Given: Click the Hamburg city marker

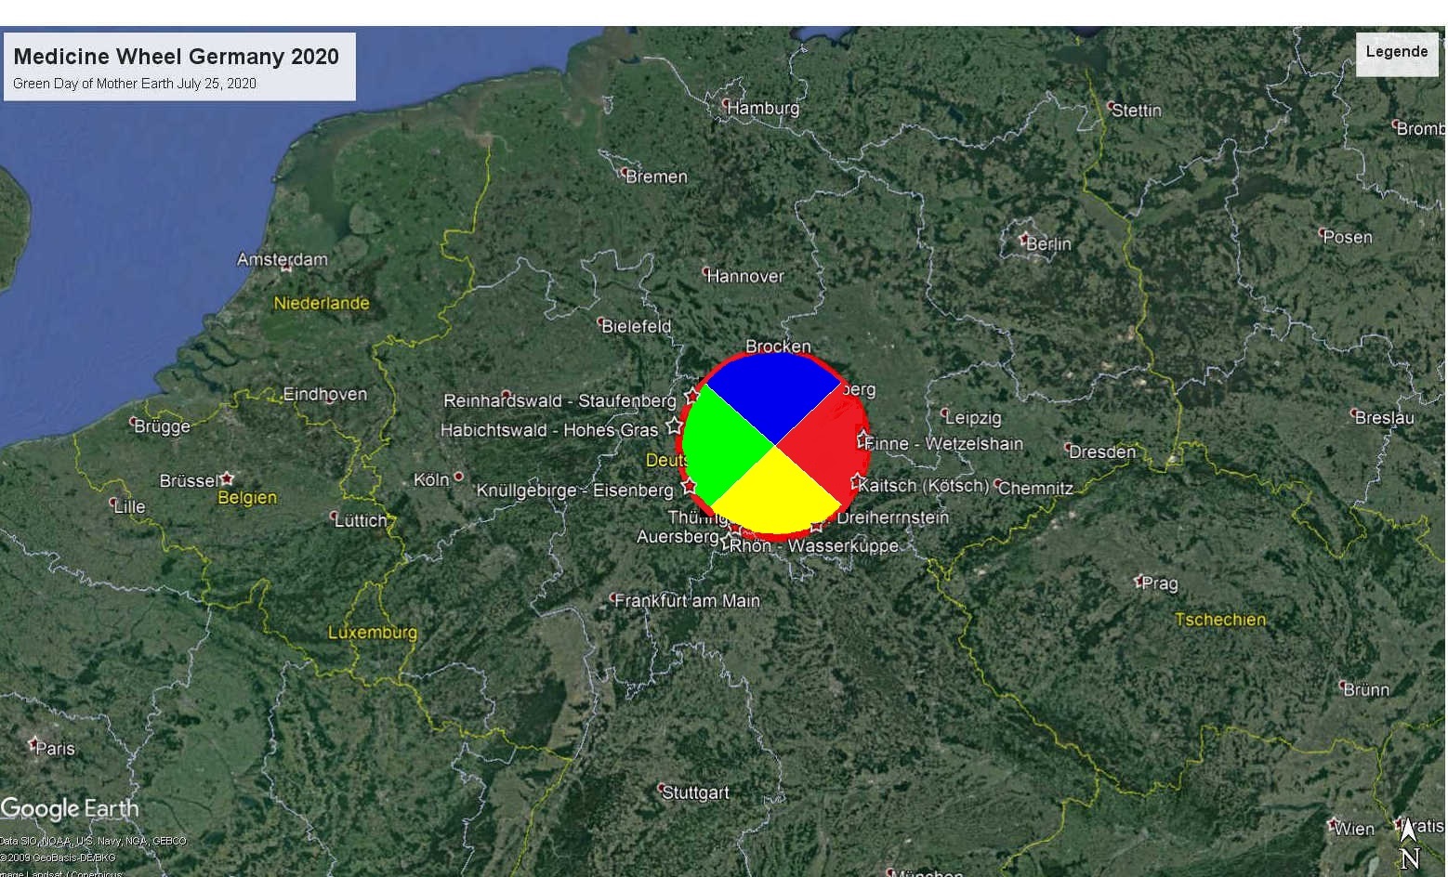Looking at the screenshot, I should (x=727, y=104).
